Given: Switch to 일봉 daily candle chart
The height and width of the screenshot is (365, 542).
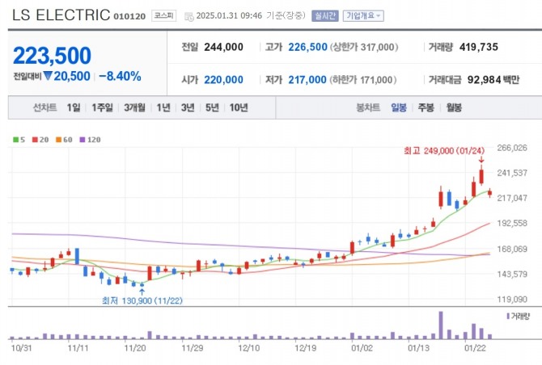Looking at the screenshot, I should [399, 107].
